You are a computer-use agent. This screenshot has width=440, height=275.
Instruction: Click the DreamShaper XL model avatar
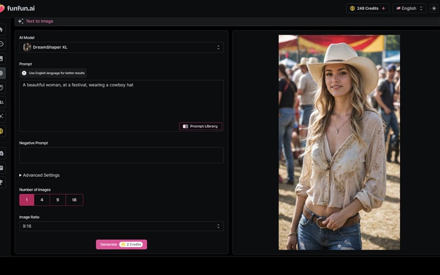point(27,47)
